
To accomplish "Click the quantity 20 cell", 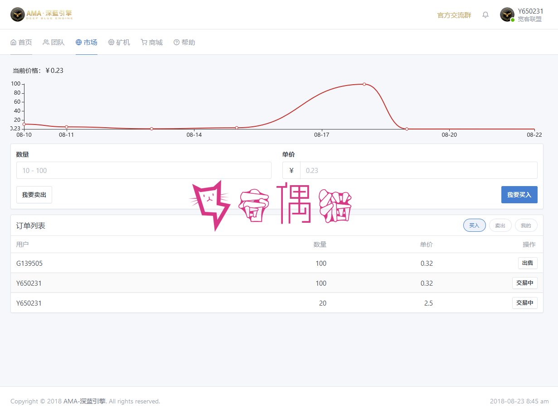I will (323, 303).
